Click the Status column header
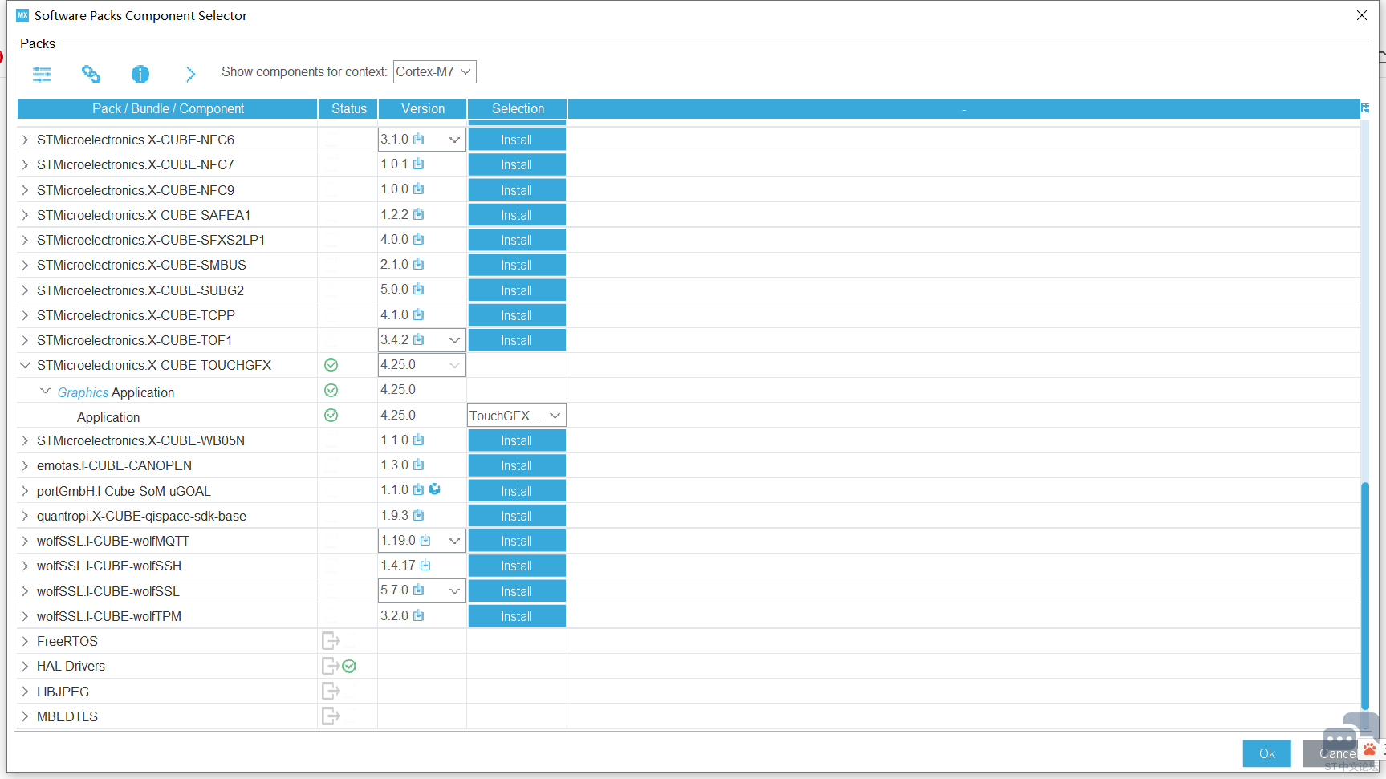 coord(349,108)
